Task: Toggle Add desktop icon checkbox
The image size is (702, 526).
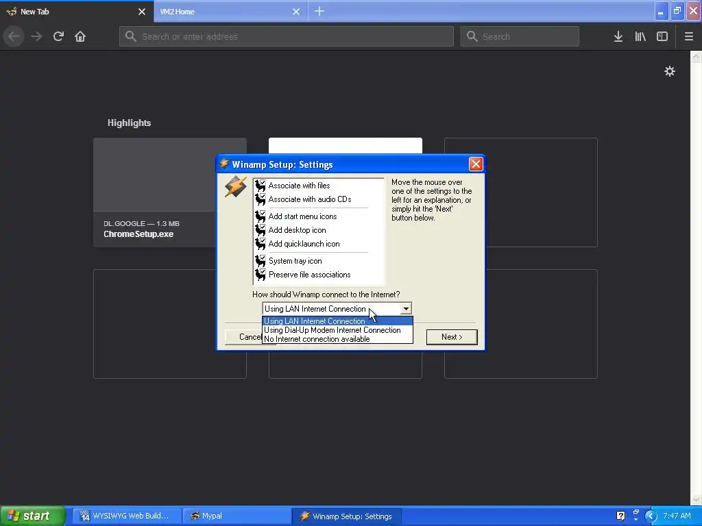Action: pyautogui.click(x=263, y=227)
